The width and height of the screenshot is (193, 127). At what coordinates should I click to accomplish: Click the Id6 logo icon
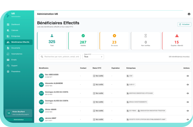8,15
